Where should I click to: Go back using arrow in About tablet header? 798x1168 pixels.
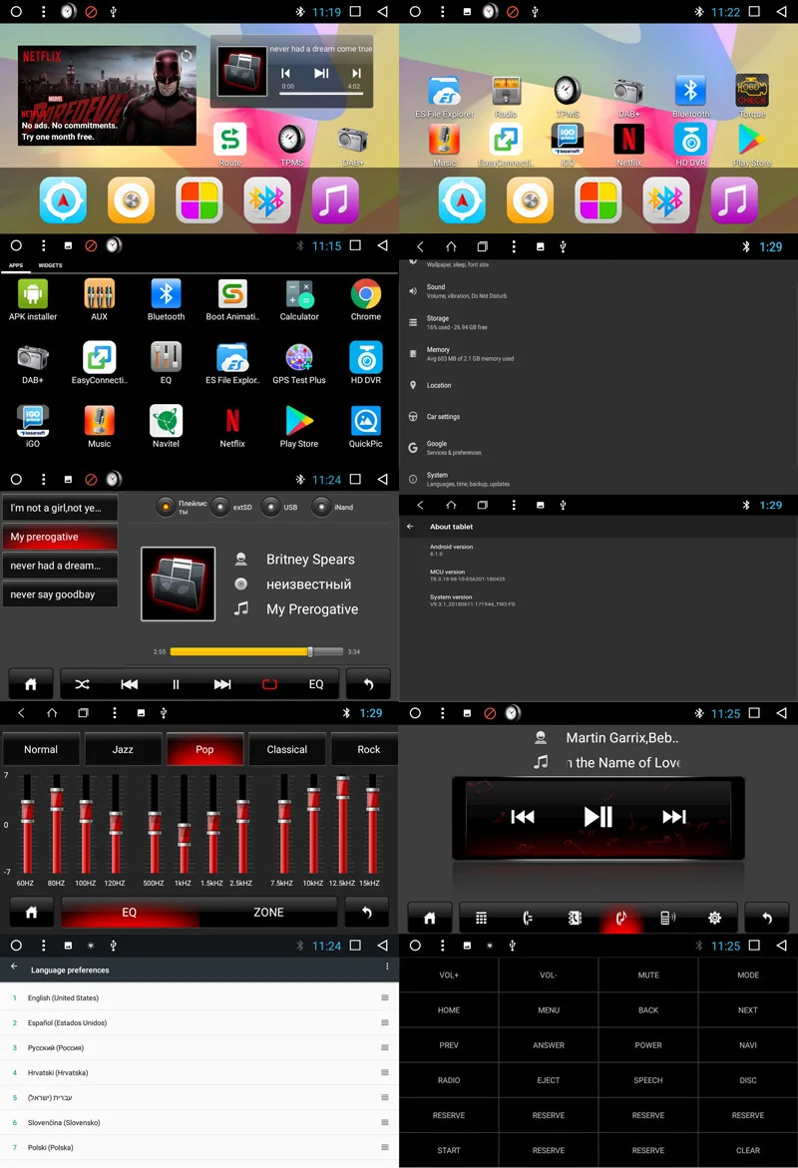click(410, 526)
